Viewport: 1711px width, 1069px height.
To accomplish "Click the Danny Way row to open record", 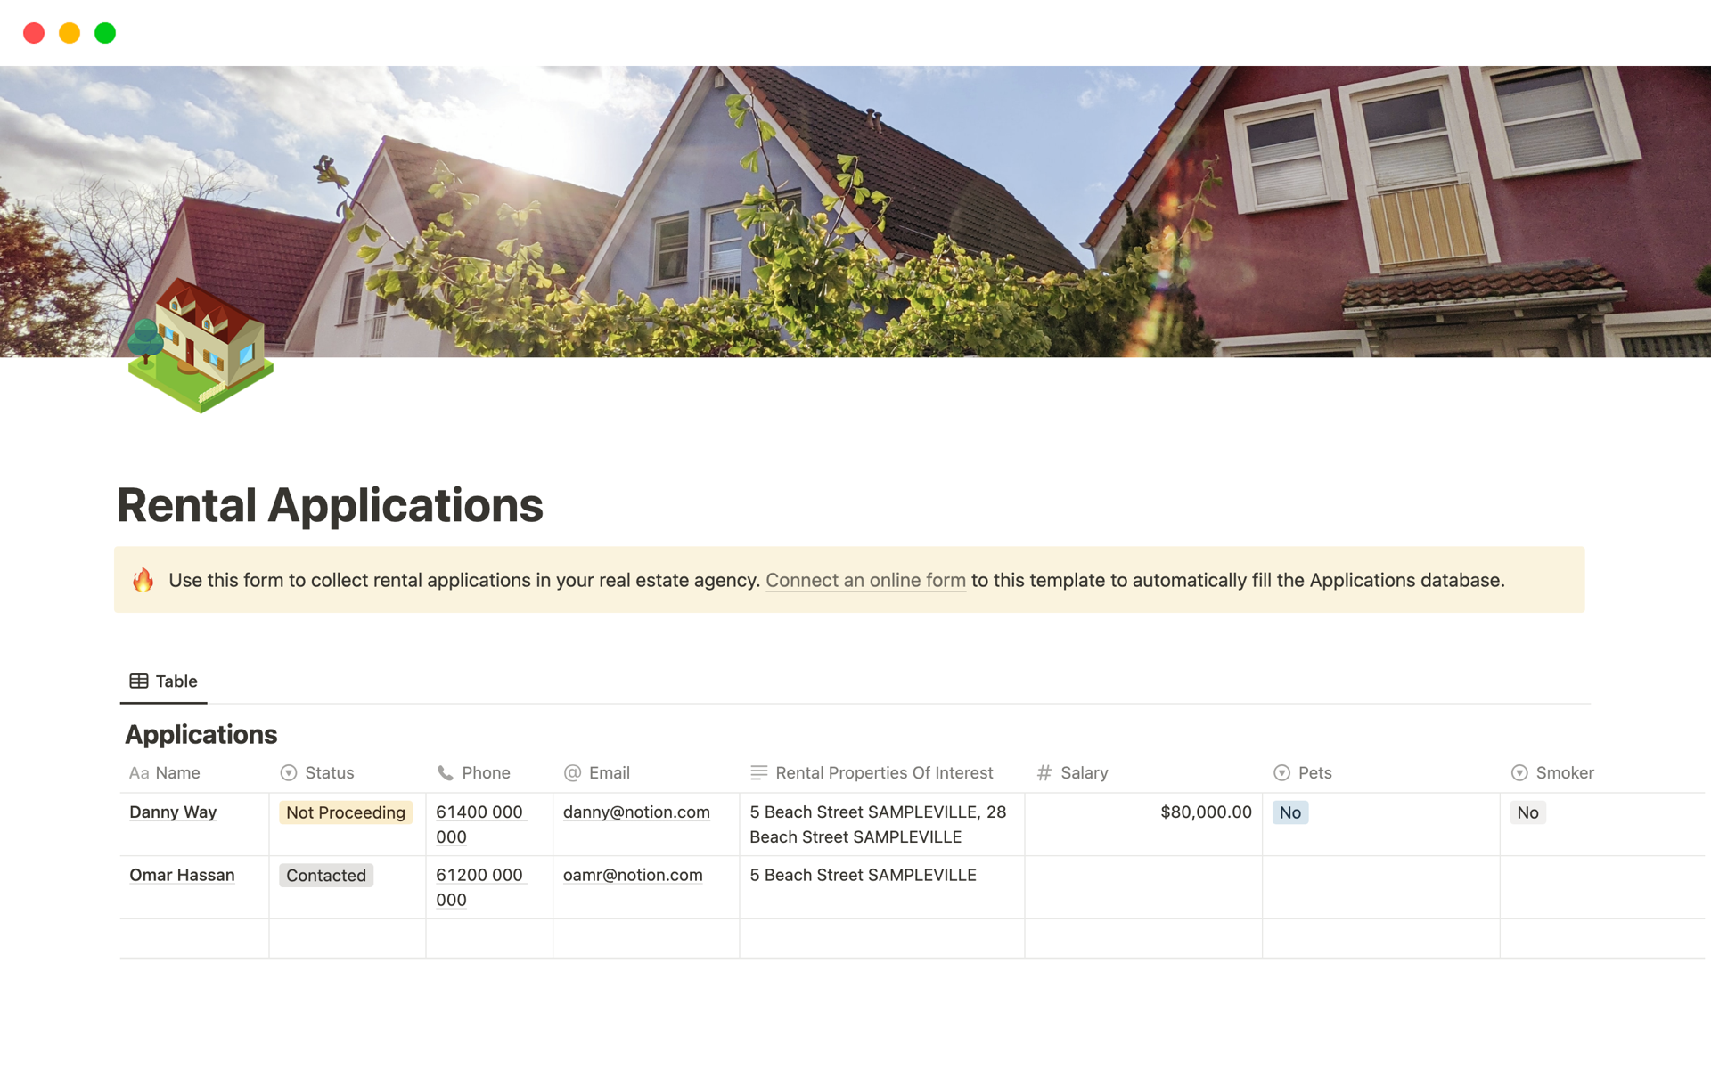I will 174,812.
